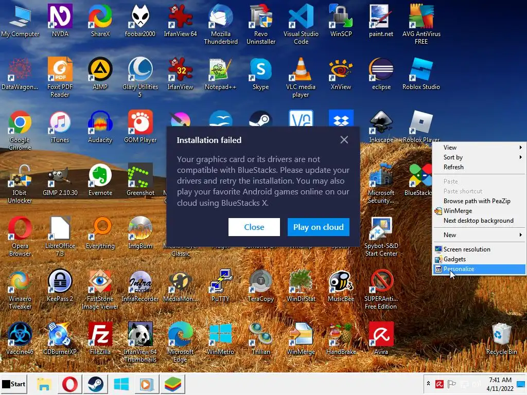Select the Evernote desktop icon

pos(100,179)
